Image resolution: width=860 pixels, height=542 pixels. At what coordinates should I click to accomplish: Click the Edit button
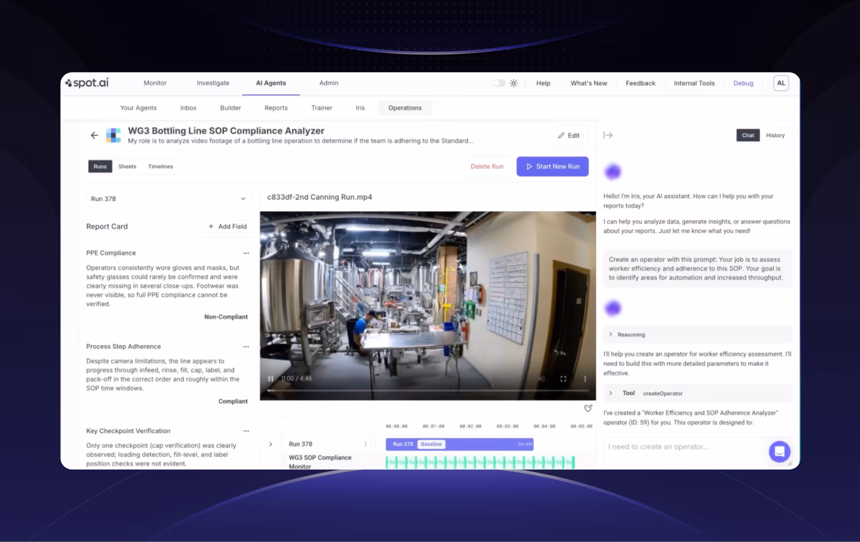(x=569, y=135)
